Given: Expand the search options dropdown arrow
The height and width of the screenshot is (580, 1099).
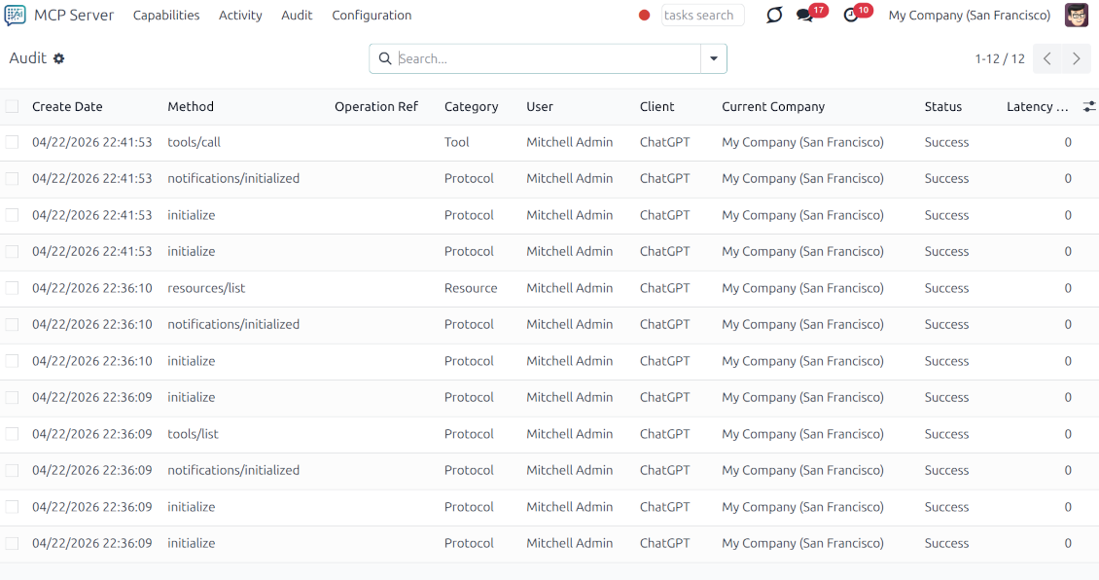Looking at the screenshot, I should pyautogui.click(x=714, y=58).
